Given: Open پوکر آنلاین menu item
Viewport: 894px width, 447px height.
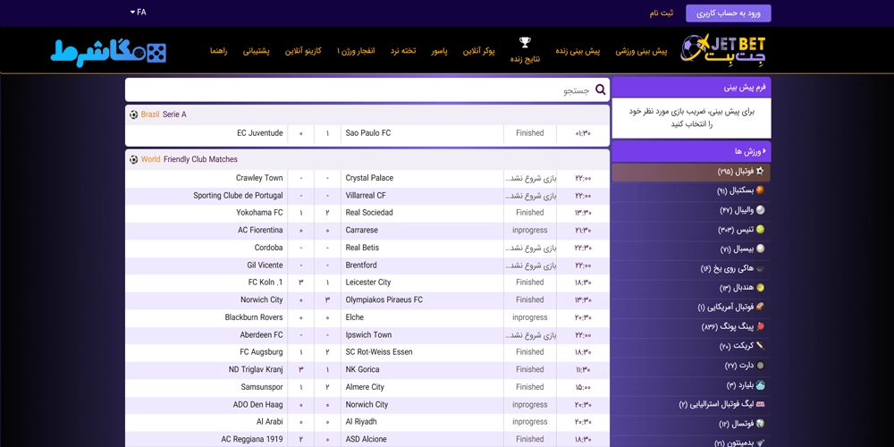Looking at the screenshot, I should tap(479, 51).
